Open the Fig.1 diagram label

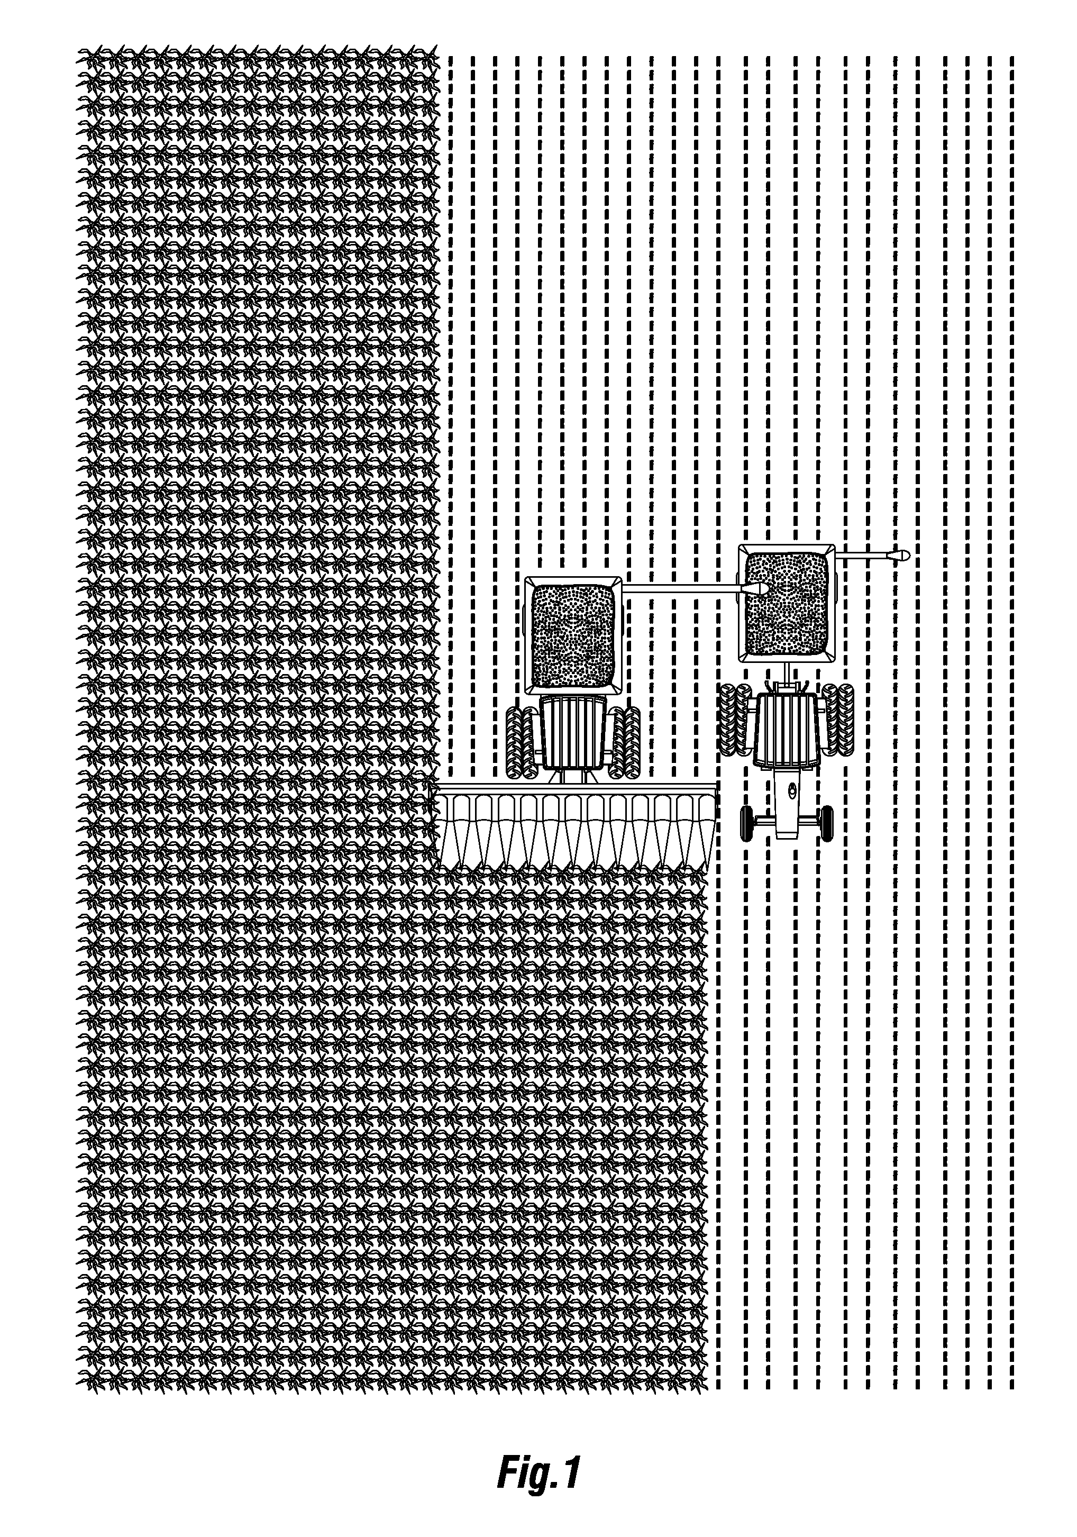pyautogui.click(x=540, y=1473)
